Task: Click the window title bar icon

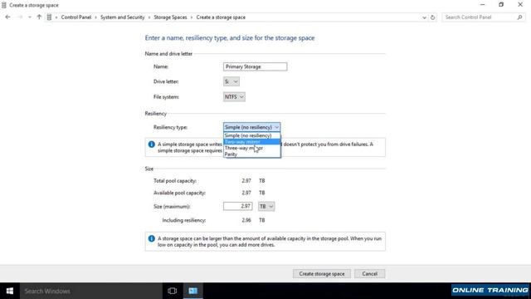Action: (x=4, y=5)
